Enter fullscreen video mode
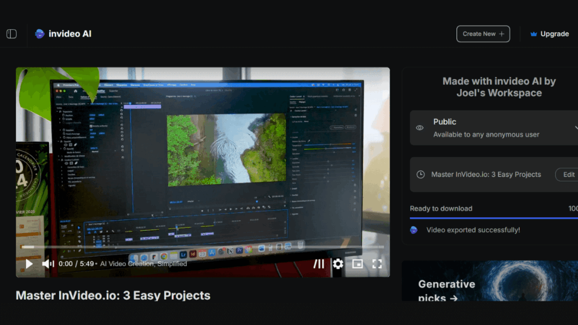This screenshot has width=578, height=325. 376,264
